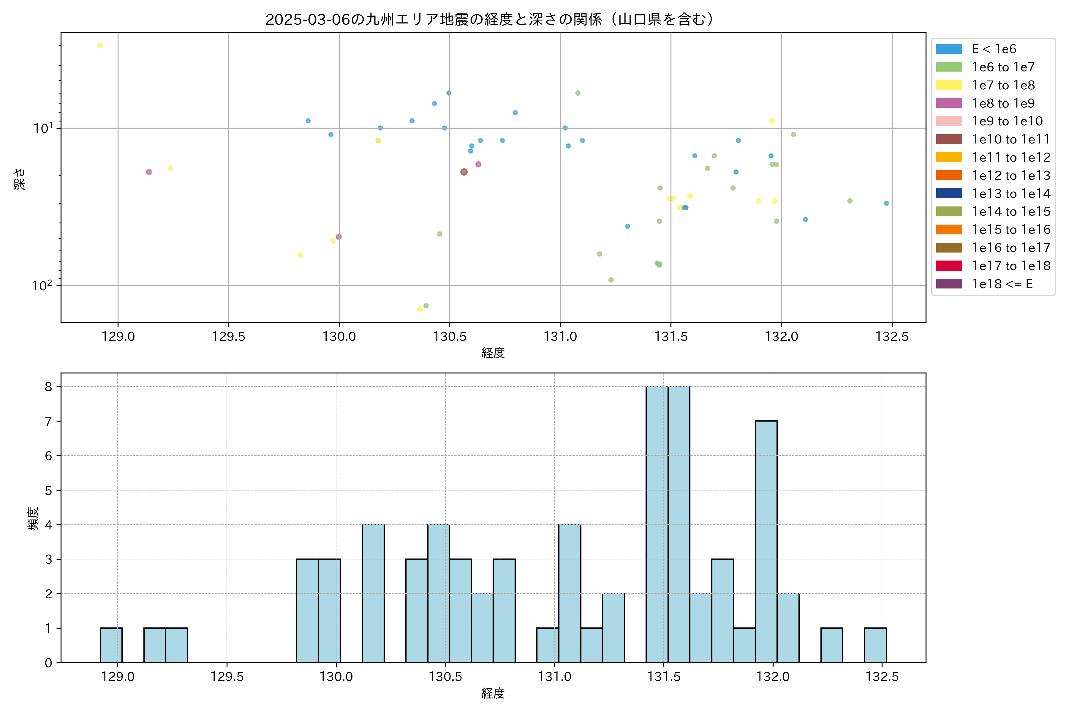Click the 頻度 y-axis label of histogram

tap(33, 518)
